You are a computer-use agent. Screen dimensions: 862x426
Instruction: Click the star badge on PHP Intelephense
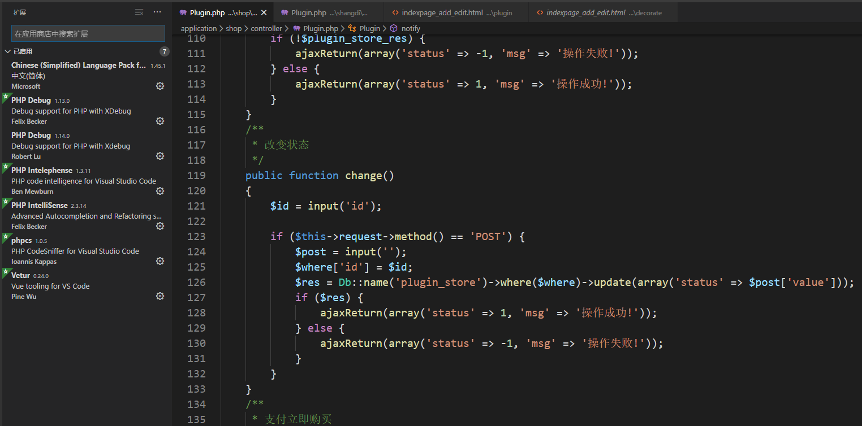(x=5, y=167)
